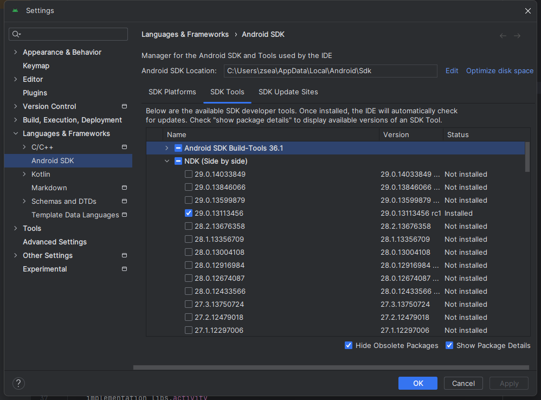Collapse the NDK (Side by side) group
The width and height of the screenshot is (541, 400).
coord(167,161)
